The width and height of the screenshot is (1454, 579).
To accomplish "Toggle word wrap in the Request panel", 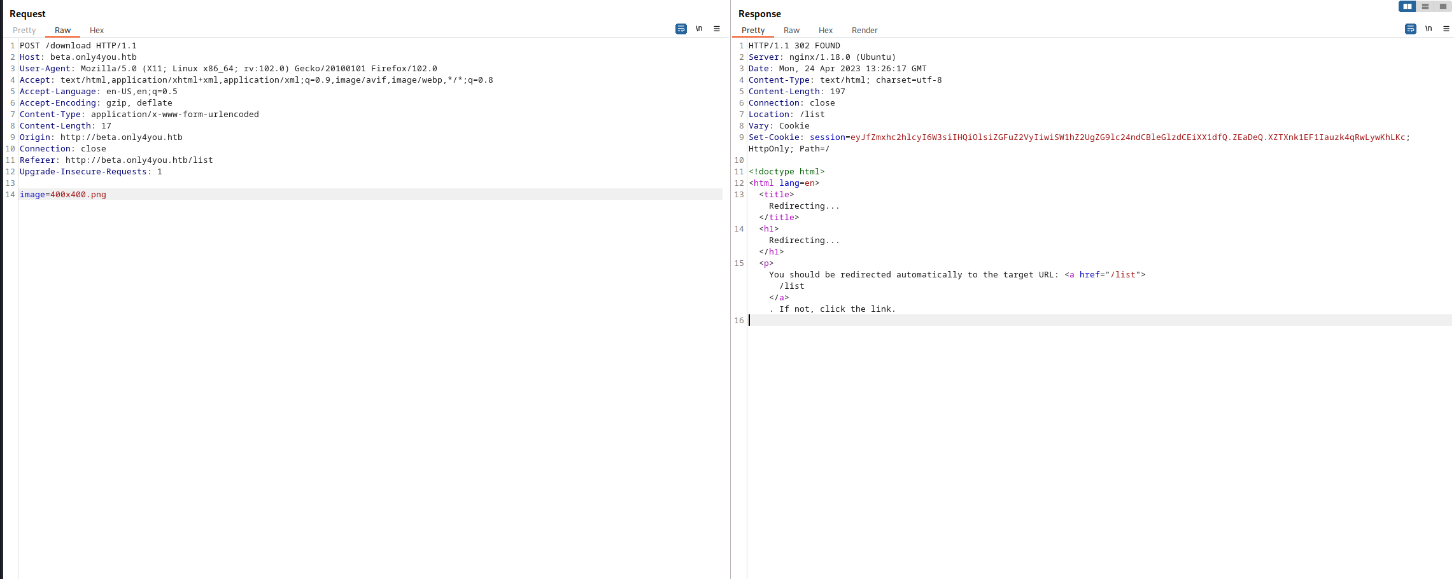I will click(681, 29).
